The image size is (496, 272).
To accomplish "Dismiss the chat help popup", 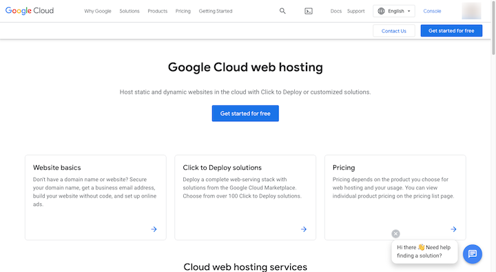I will click(395, 233).
